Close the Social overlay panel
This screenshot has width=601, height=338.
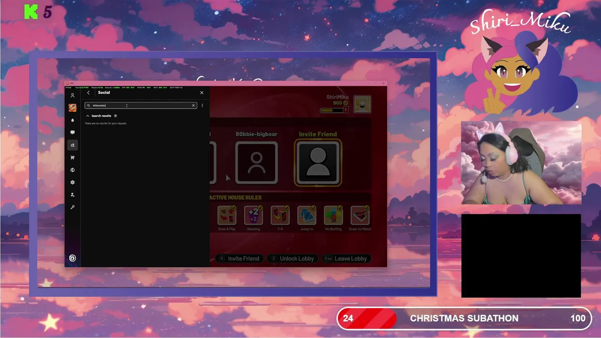pos(202,92)
